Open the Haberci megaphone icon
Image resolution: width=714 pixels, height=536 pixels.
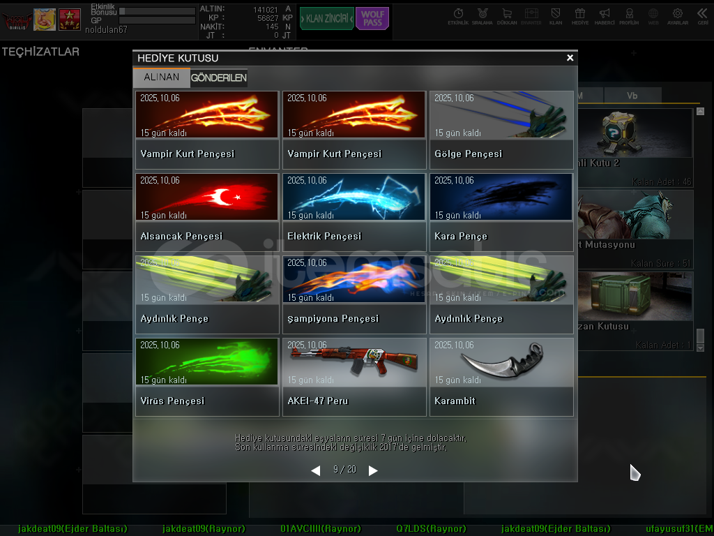605,17
